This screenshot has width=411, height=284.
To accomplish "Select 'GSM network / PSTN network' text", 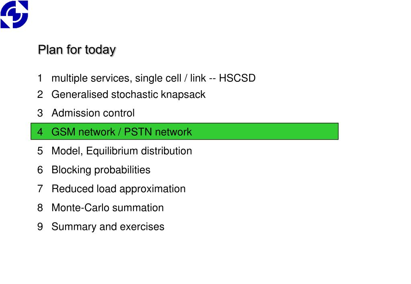I will tap(122, 132).
